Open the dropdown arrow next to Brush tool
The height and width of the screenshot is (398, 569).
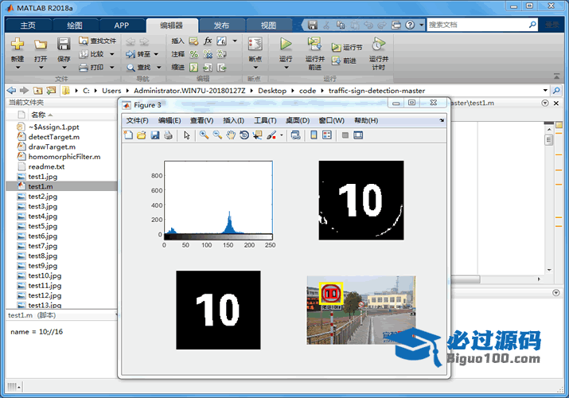tap(281, 135)
